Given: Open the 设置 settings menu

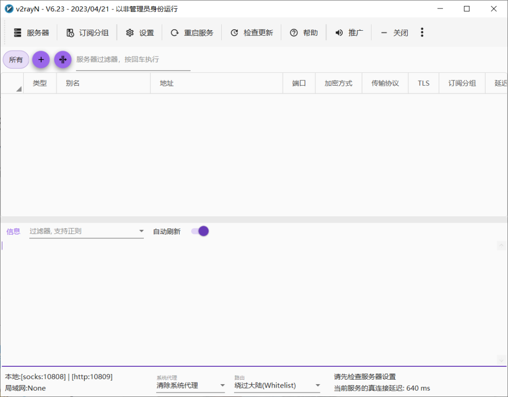Looking at the screenshot, I should [140, 32].
